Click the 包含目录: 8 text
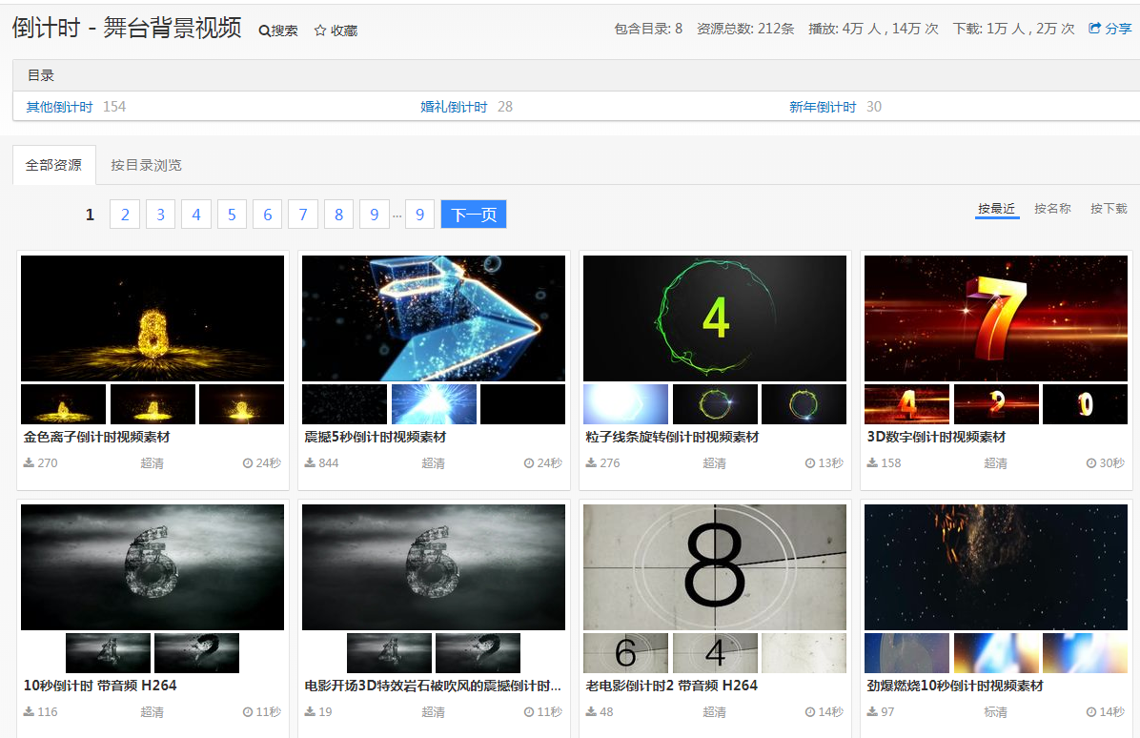Viewport: 1140px width, 738px height. (x=648, y=29)
